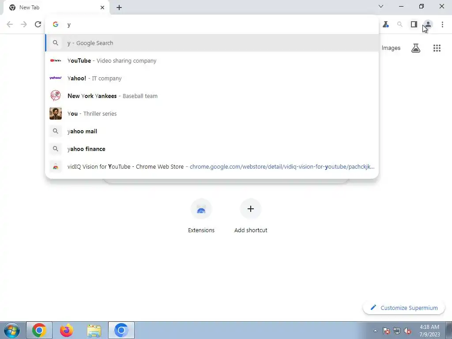This screenshot has width=452, height=339.
Task: Select the Yahoo! IT company suggestion
Action: [212, 78]
